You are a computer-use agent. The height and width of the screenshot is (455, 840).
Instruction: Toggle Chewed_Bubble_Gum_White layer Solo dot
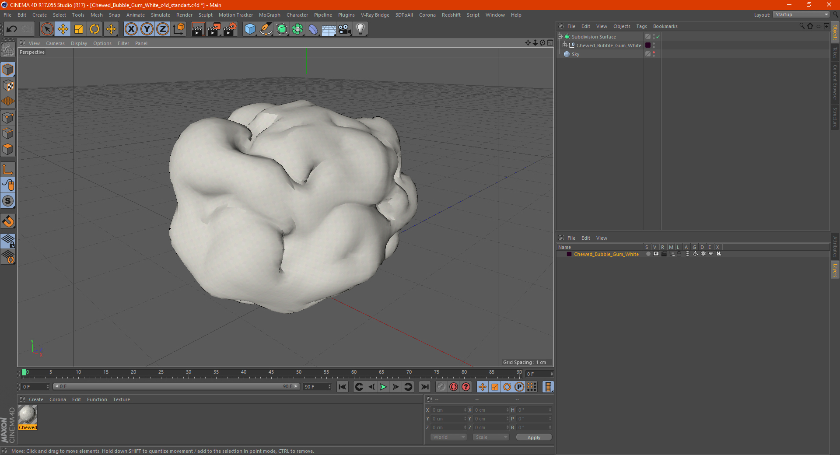point(648,254)
